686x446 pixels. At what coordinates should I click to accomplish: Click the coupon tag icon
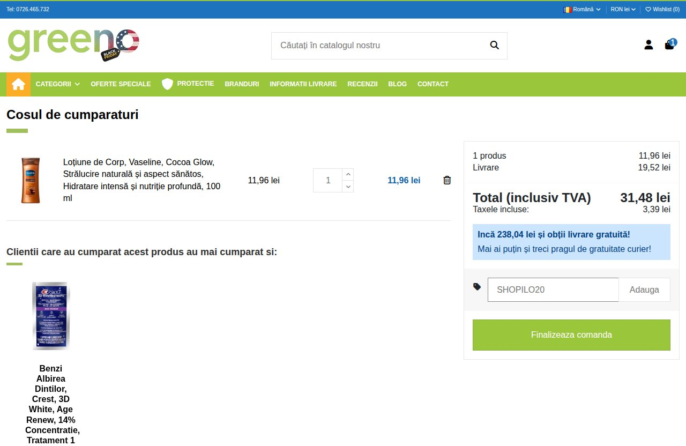pos(477,287)
